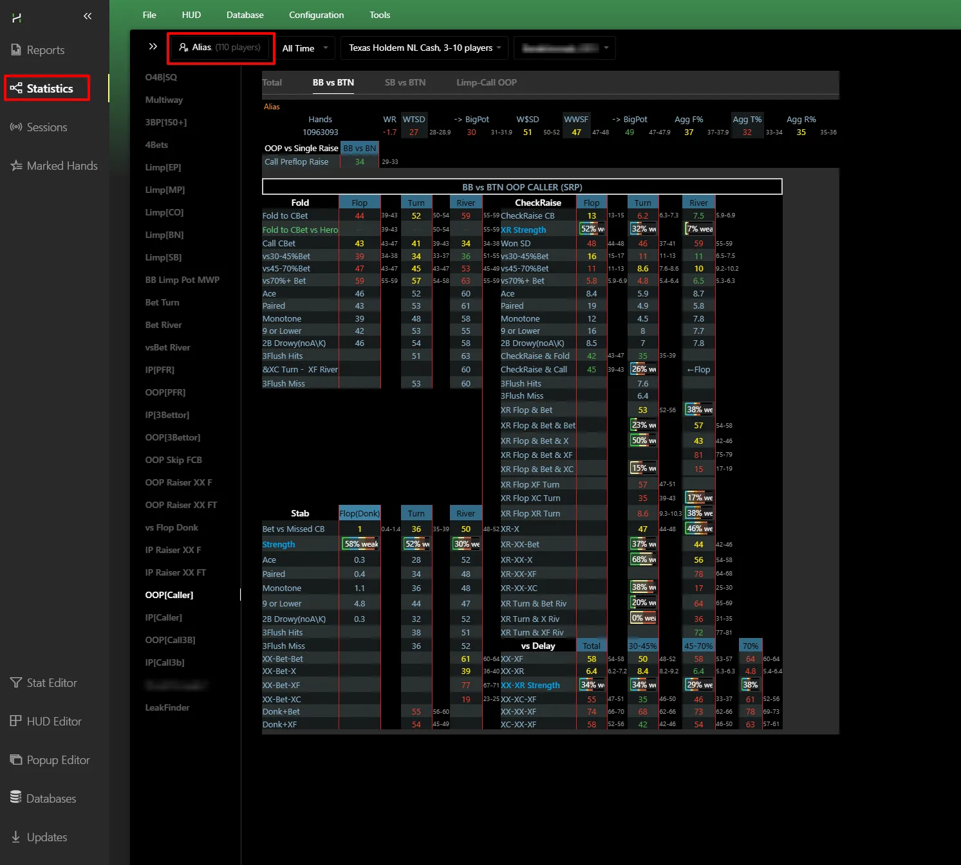Collapse the left sidebar with double chevron
This screenshot has width=961, height=865.
[88, 16]
